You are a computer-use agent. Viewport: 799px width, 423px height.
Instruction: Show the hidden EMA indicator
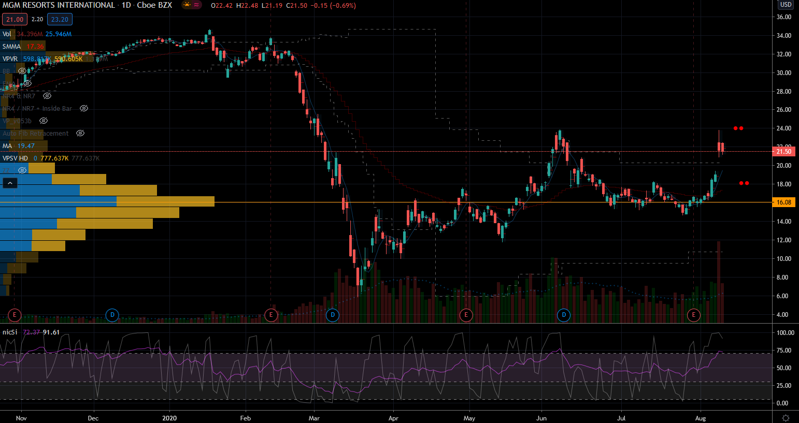coord(27,83)
